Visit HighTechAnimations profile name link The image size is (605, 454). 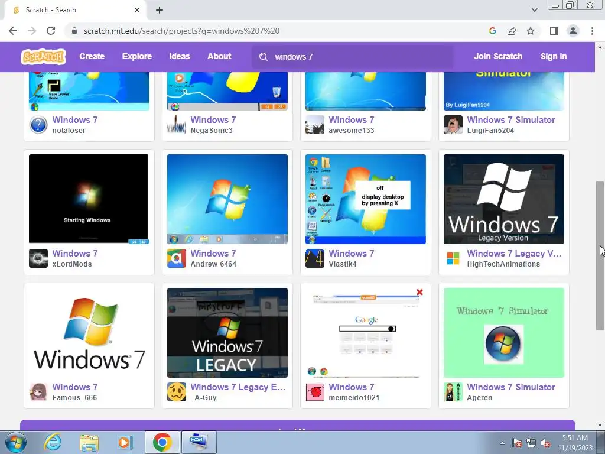tap(503, 264)
